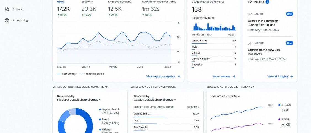
Task: Click the donut chart of new users
Action: (75, 121)
